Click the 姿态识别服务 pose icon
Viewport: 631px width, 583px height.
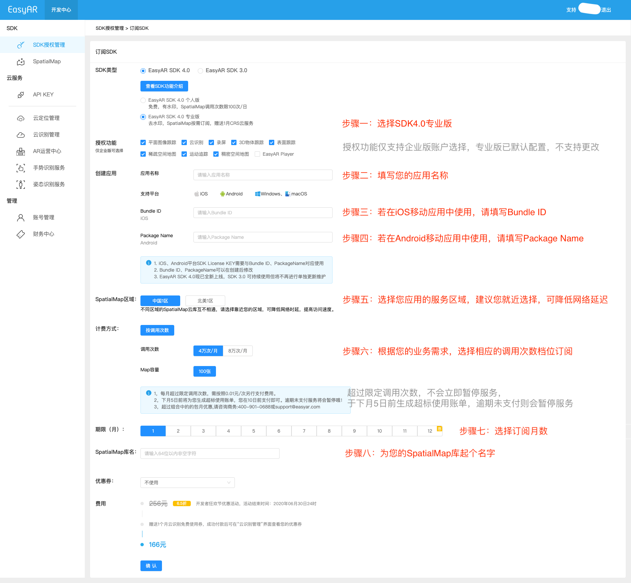coord(21,185)
